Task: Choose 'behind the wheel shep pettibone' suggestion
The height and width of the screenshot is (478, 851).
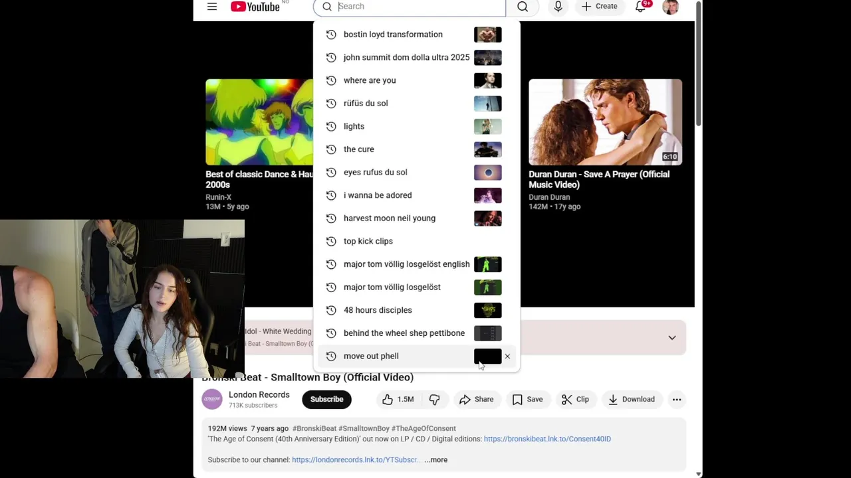Action: (418, 333)
